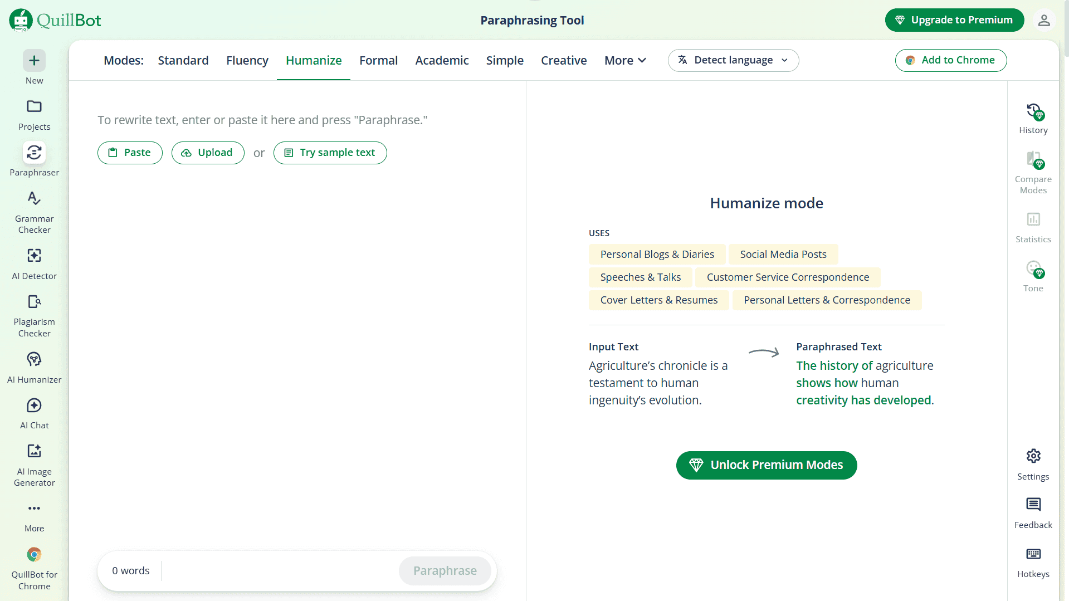1069x601 pixels.
Task: Open Compare Modes panel
Action: coord(1033,173)
